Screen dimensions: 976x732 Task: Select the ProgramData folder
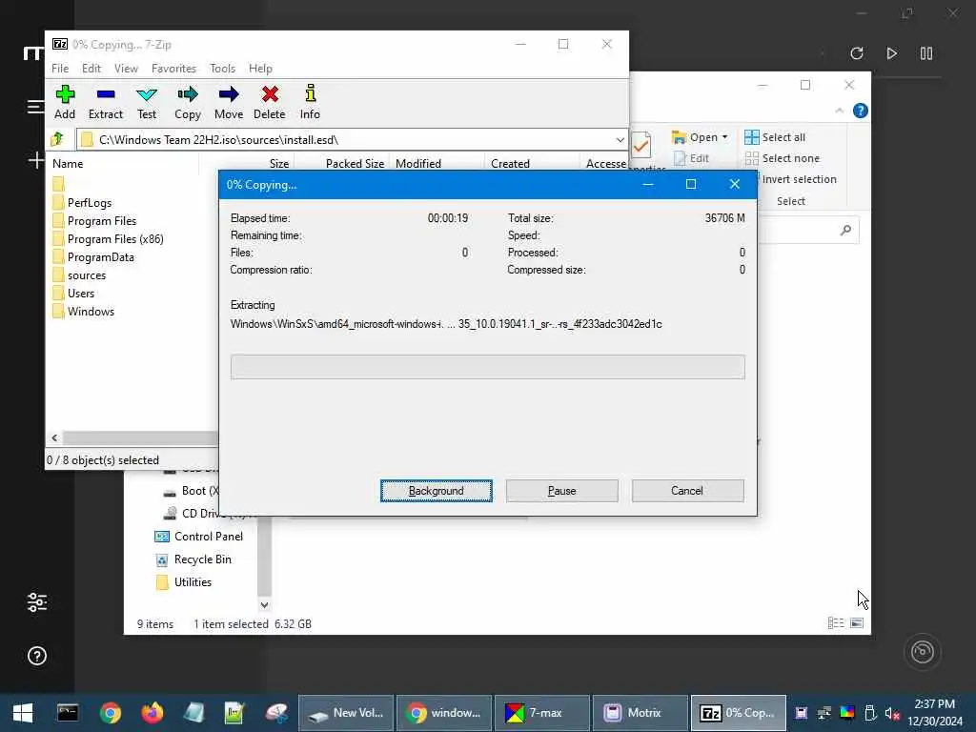[100, 257]
